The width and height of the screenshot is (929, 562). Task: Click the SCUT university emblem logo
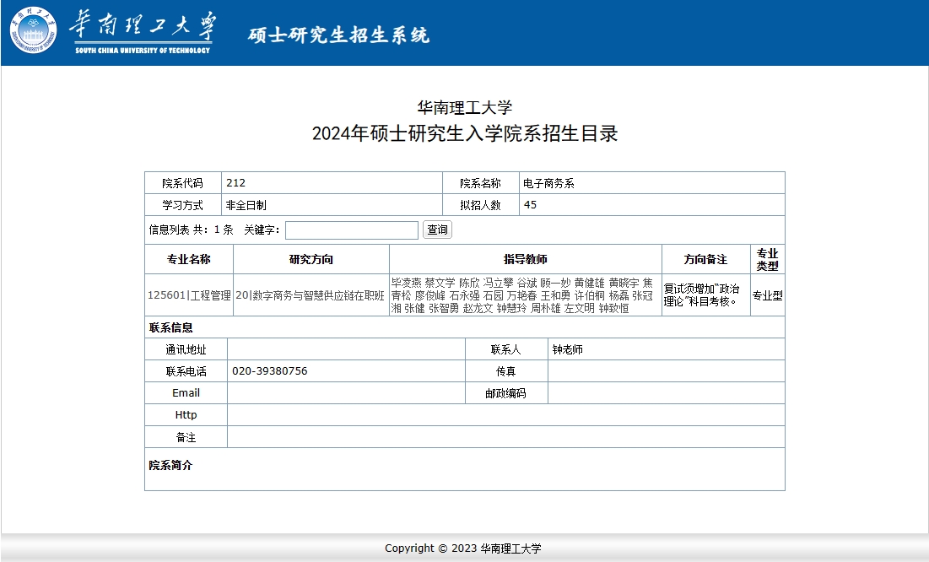[x=33, y=31]
